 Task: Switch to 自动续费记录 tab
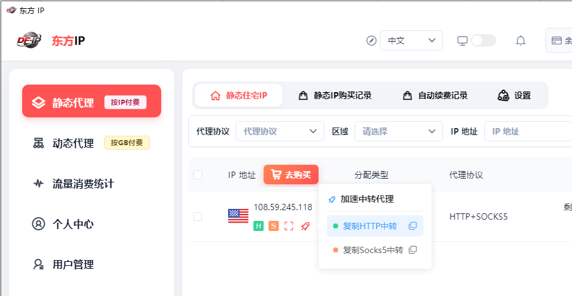point(435,95)
